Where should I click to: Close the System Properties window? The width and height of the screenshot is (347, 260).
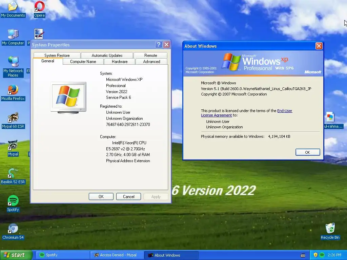(166, 45)
